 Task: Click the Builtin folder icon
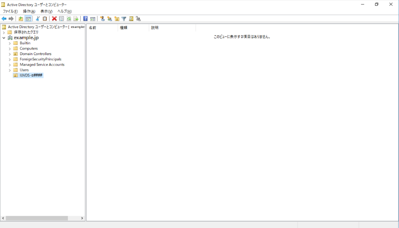click(16, 43)
